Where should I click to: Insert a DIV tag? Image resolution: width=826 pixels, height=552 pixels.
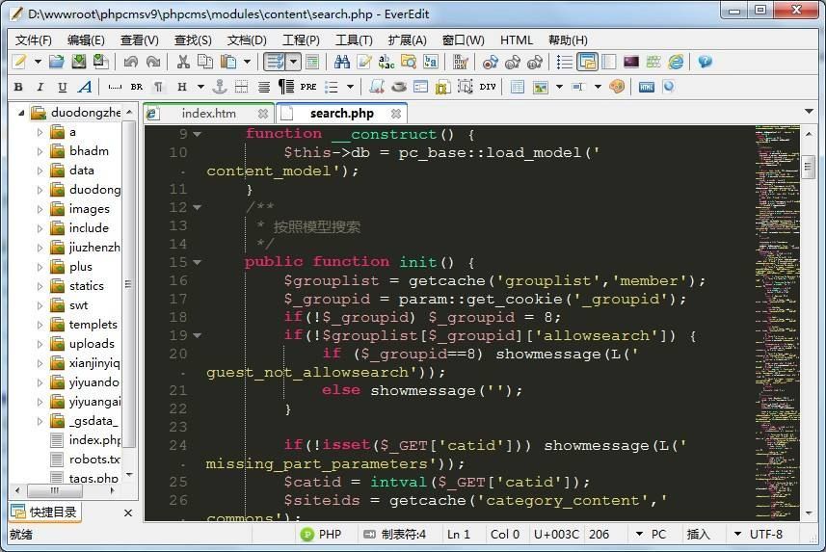click(488, 87)
